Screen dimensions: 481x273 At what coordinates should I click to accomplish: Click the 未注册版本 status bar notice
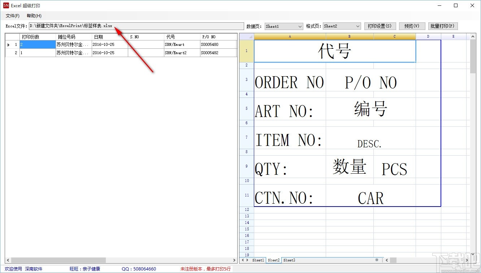pyautogui.click(x=205, y=269)
